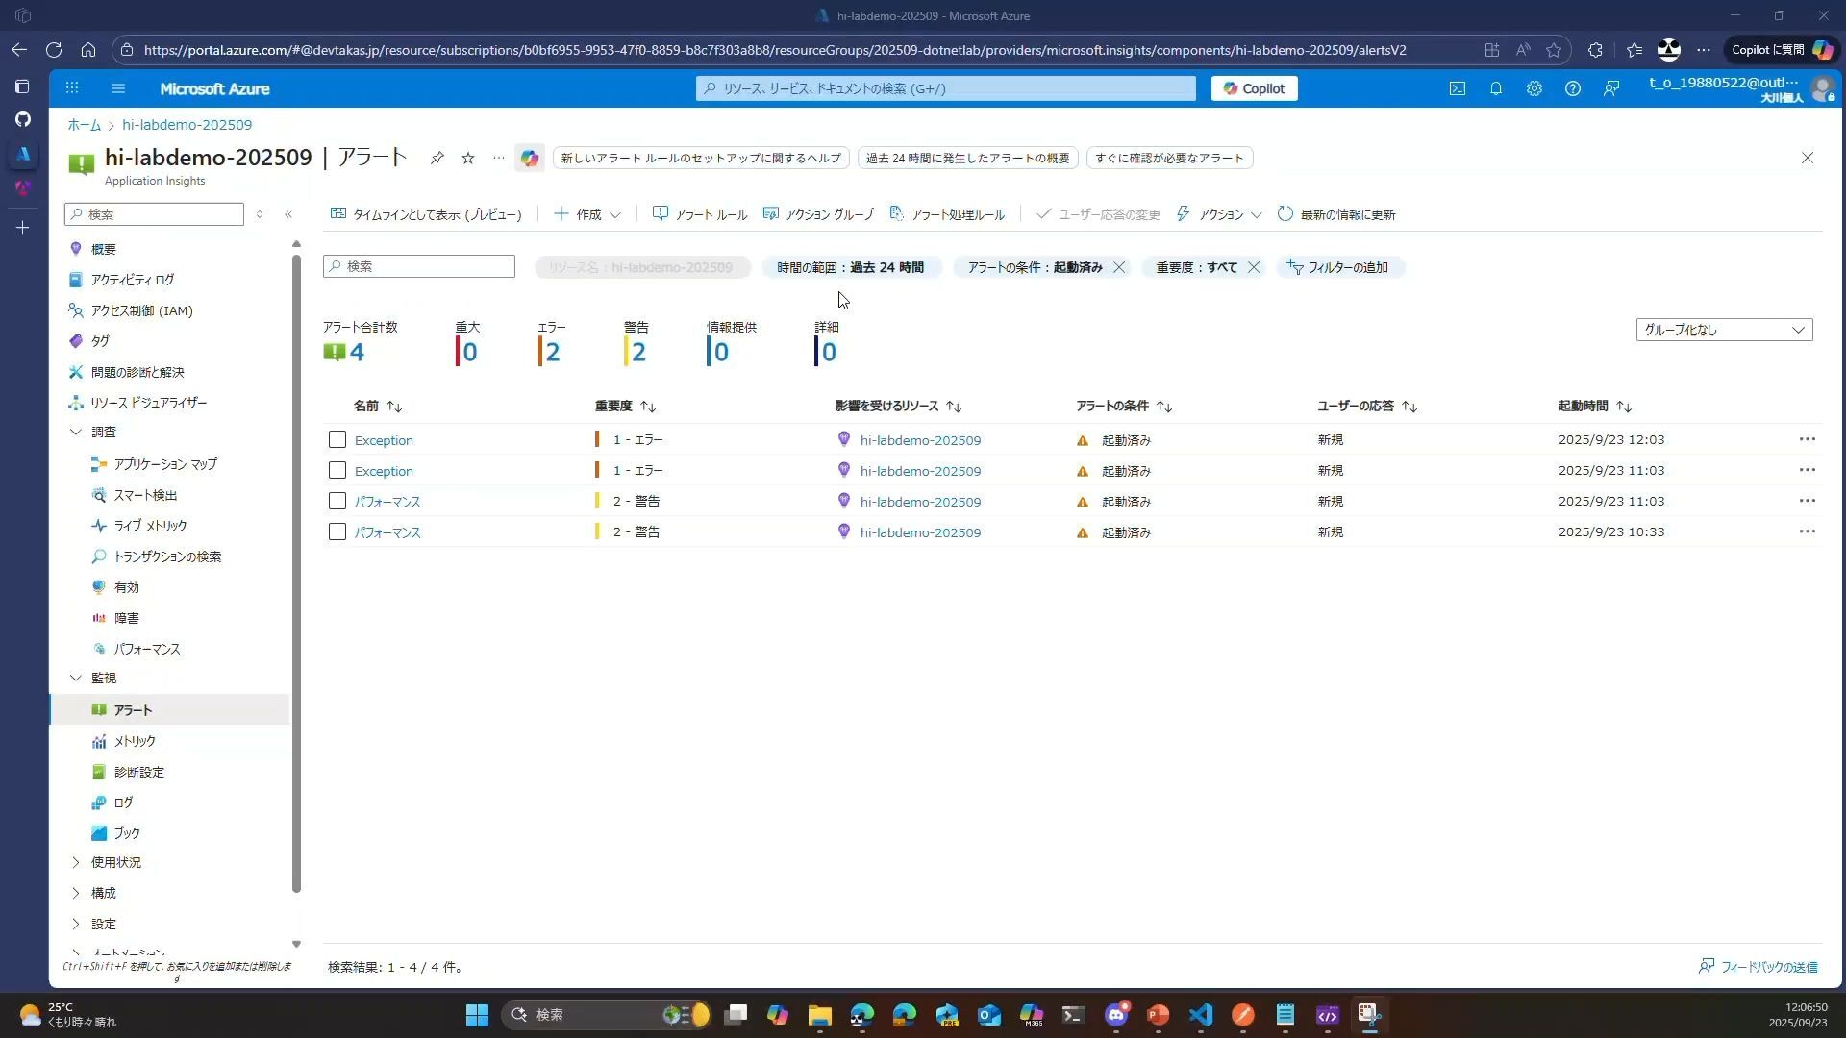Screen dimensions: 1846x1038
Task: Open more options for Exception 12:03 row
Action: [x=1808, y=439]
